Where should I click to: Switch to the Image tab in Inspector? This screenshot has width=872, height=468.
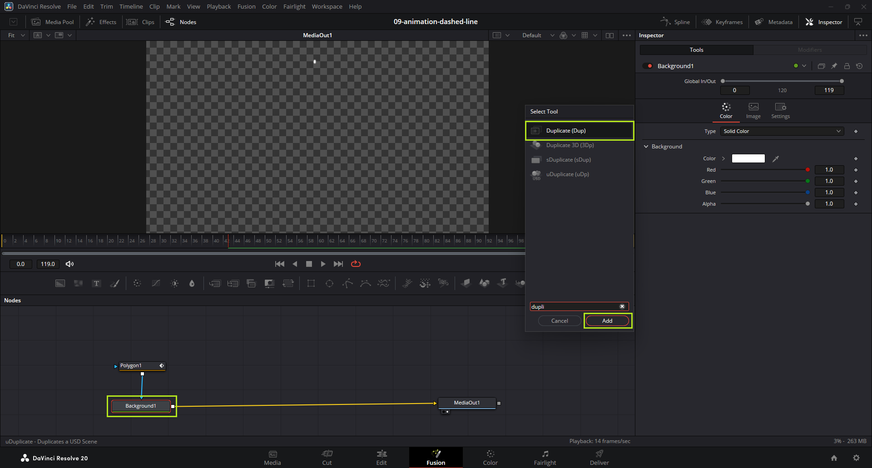tap(753, 110)
